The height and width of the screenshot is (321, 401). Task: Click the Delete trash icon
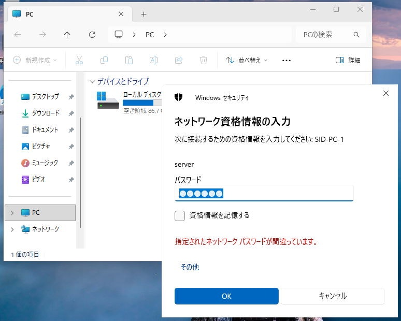click(203, 60)
